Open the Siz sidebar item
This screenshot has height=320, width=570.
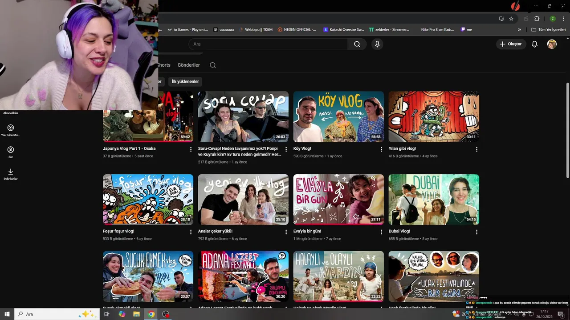pos(11,152)
